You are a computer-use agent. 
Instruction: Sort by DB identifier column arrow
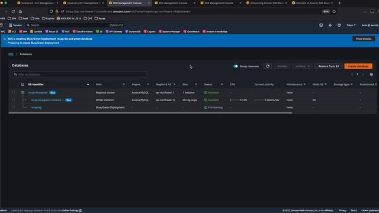click(x=88, y=85)
